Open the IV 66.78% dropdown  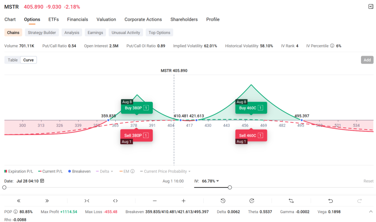210,181
